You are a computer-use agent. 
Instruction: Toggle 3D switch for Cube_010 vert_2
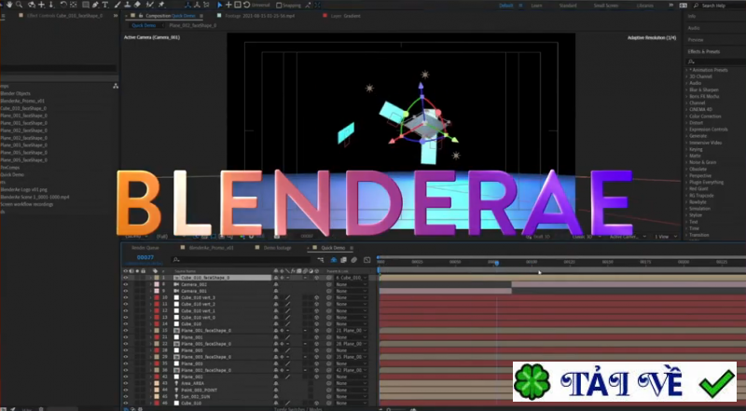coord(317,304)
